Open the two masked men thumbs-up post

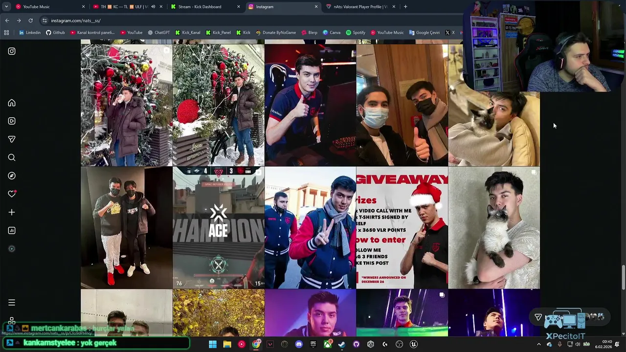pos(402,106)
